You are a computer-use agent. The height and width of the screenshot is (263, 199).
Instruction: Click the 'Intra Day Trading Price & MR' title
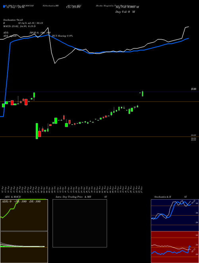73,197
